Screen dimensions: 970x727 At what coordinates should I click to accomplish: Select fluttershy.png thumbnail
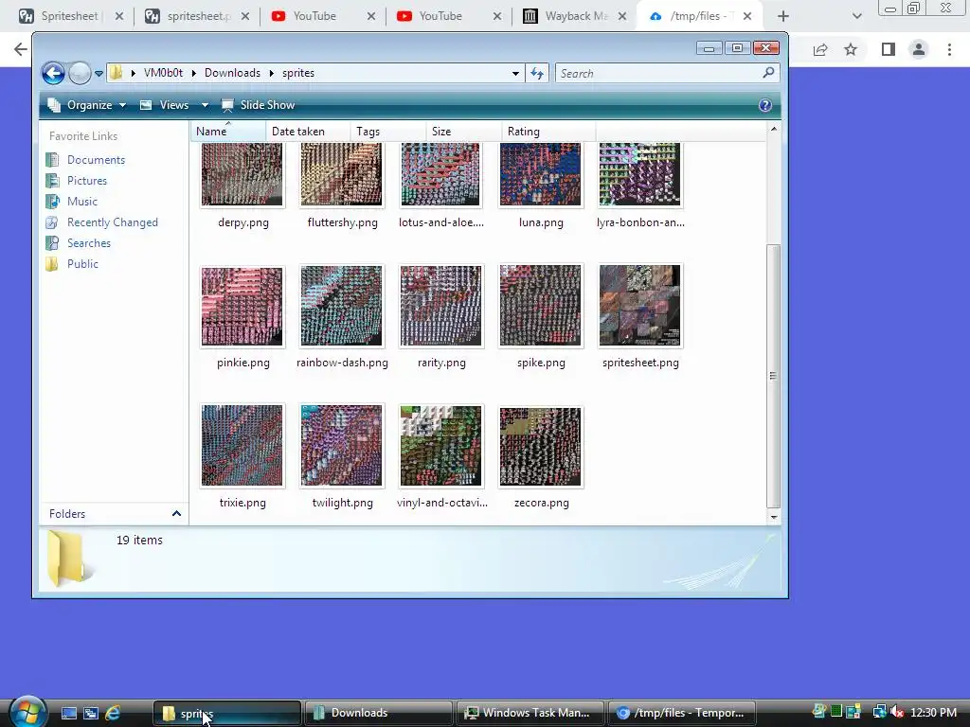(341, 174)
